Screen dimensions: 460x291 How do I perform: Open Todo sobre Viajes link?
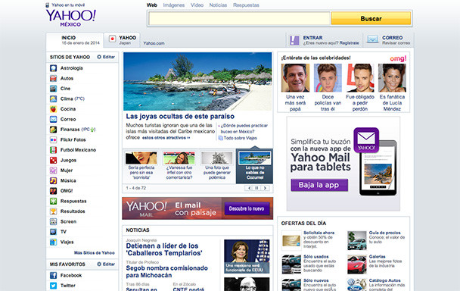pos(241,138)
